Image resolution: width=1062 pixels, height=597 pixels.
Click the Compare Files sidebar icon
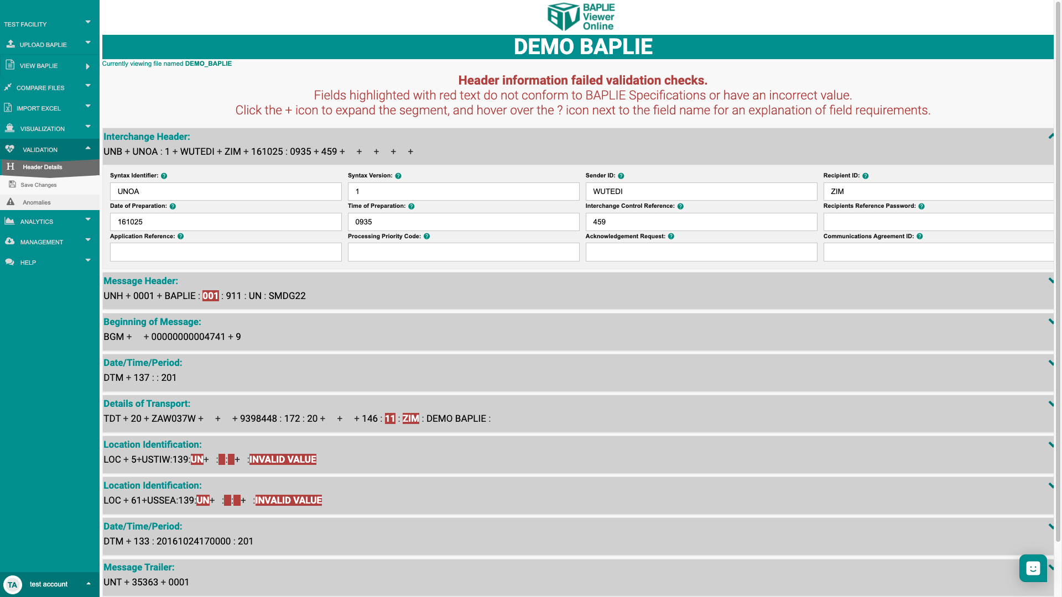8,87
